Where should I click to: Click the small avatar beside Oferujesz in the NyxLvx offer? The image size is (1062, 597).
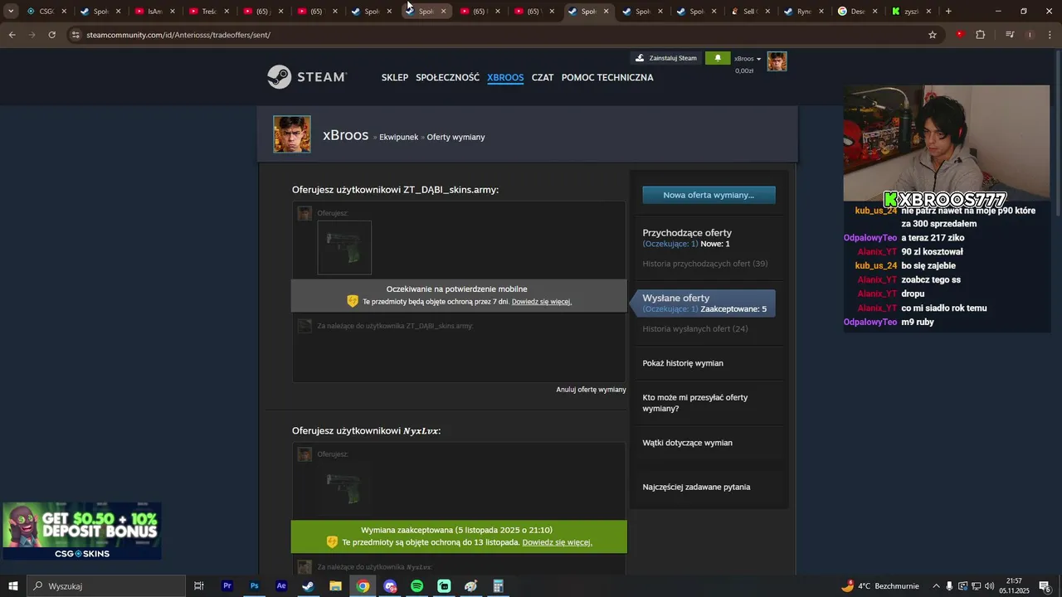point(304,454)
